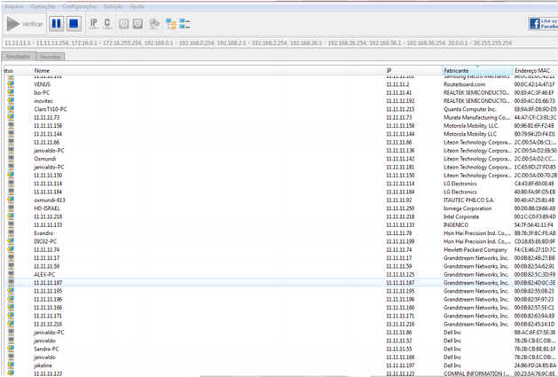The image size is (558, 377).
Task: Open the Exibição menu
Action: point(114,6)
